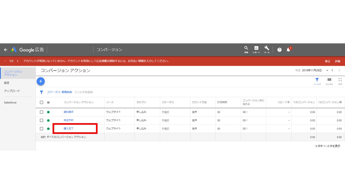Viewport: 345px width, 194px height.
Task: Click the gray status dot in header row
Action: pyautogui.click(x=49, y=102)
